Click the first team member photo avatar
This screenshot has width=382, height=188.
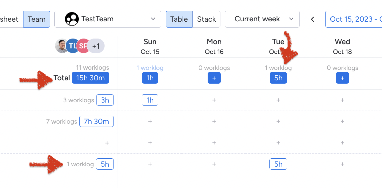[61, 46]
